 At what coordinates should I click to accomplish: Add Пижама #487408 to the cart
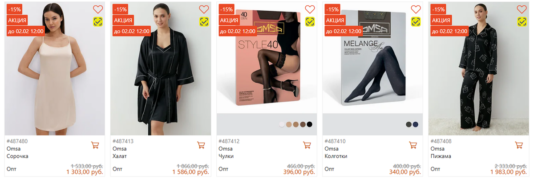click(519, 145)
